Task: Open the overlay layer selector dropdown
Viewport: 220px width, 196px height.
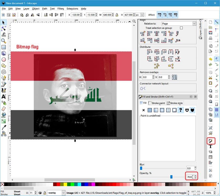Action: coord(63,193)
